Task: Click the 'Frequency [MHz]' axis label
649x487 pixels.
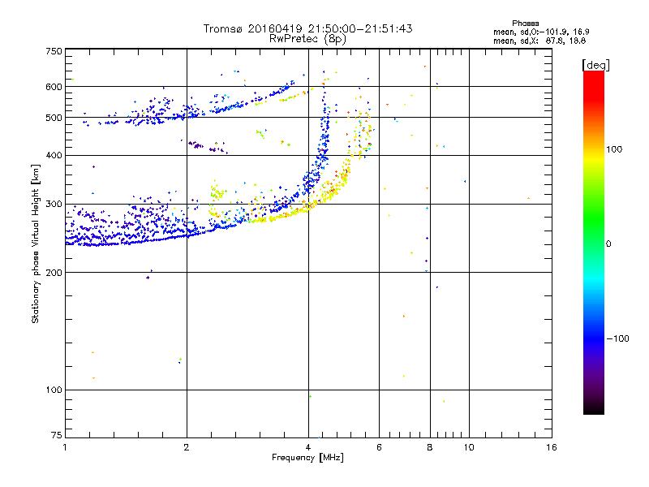Action: [307, 458]
